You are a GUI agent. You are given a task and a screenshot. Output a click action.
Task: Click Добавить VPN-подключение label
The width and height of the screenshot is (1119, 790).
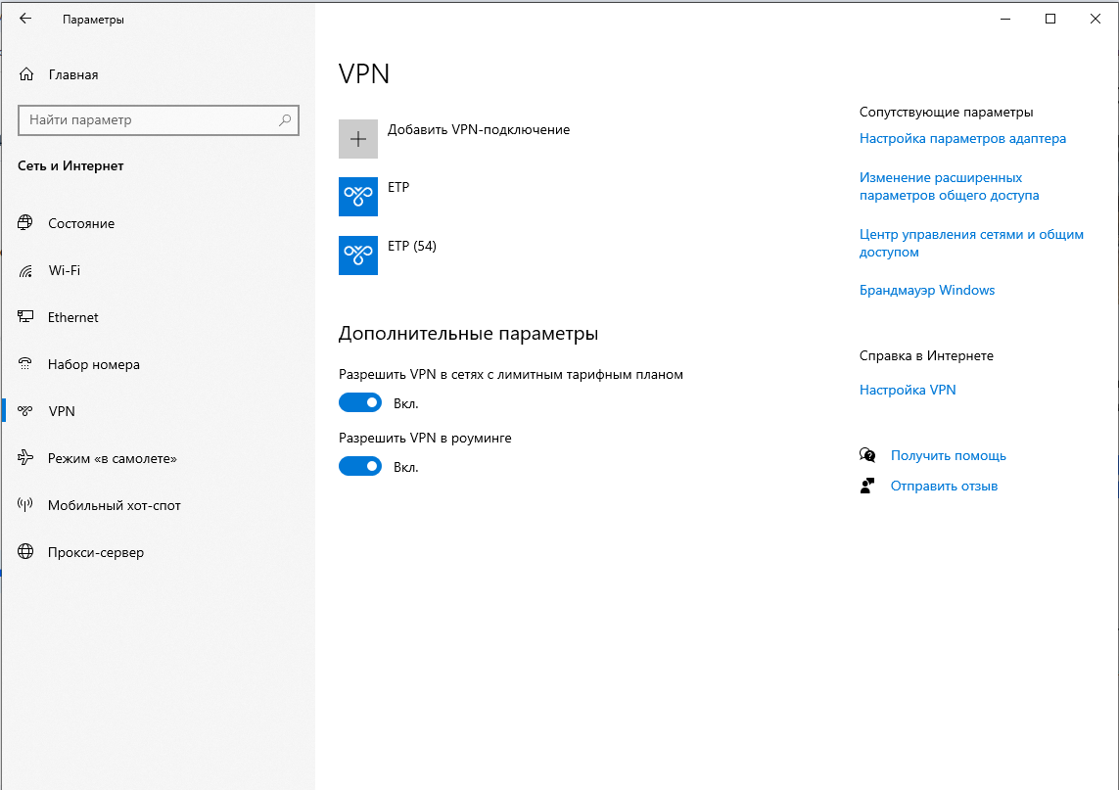[x=479, y=130]
